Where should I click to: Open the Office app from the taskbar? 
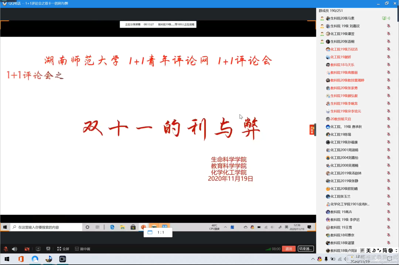(x=21, y=259)
